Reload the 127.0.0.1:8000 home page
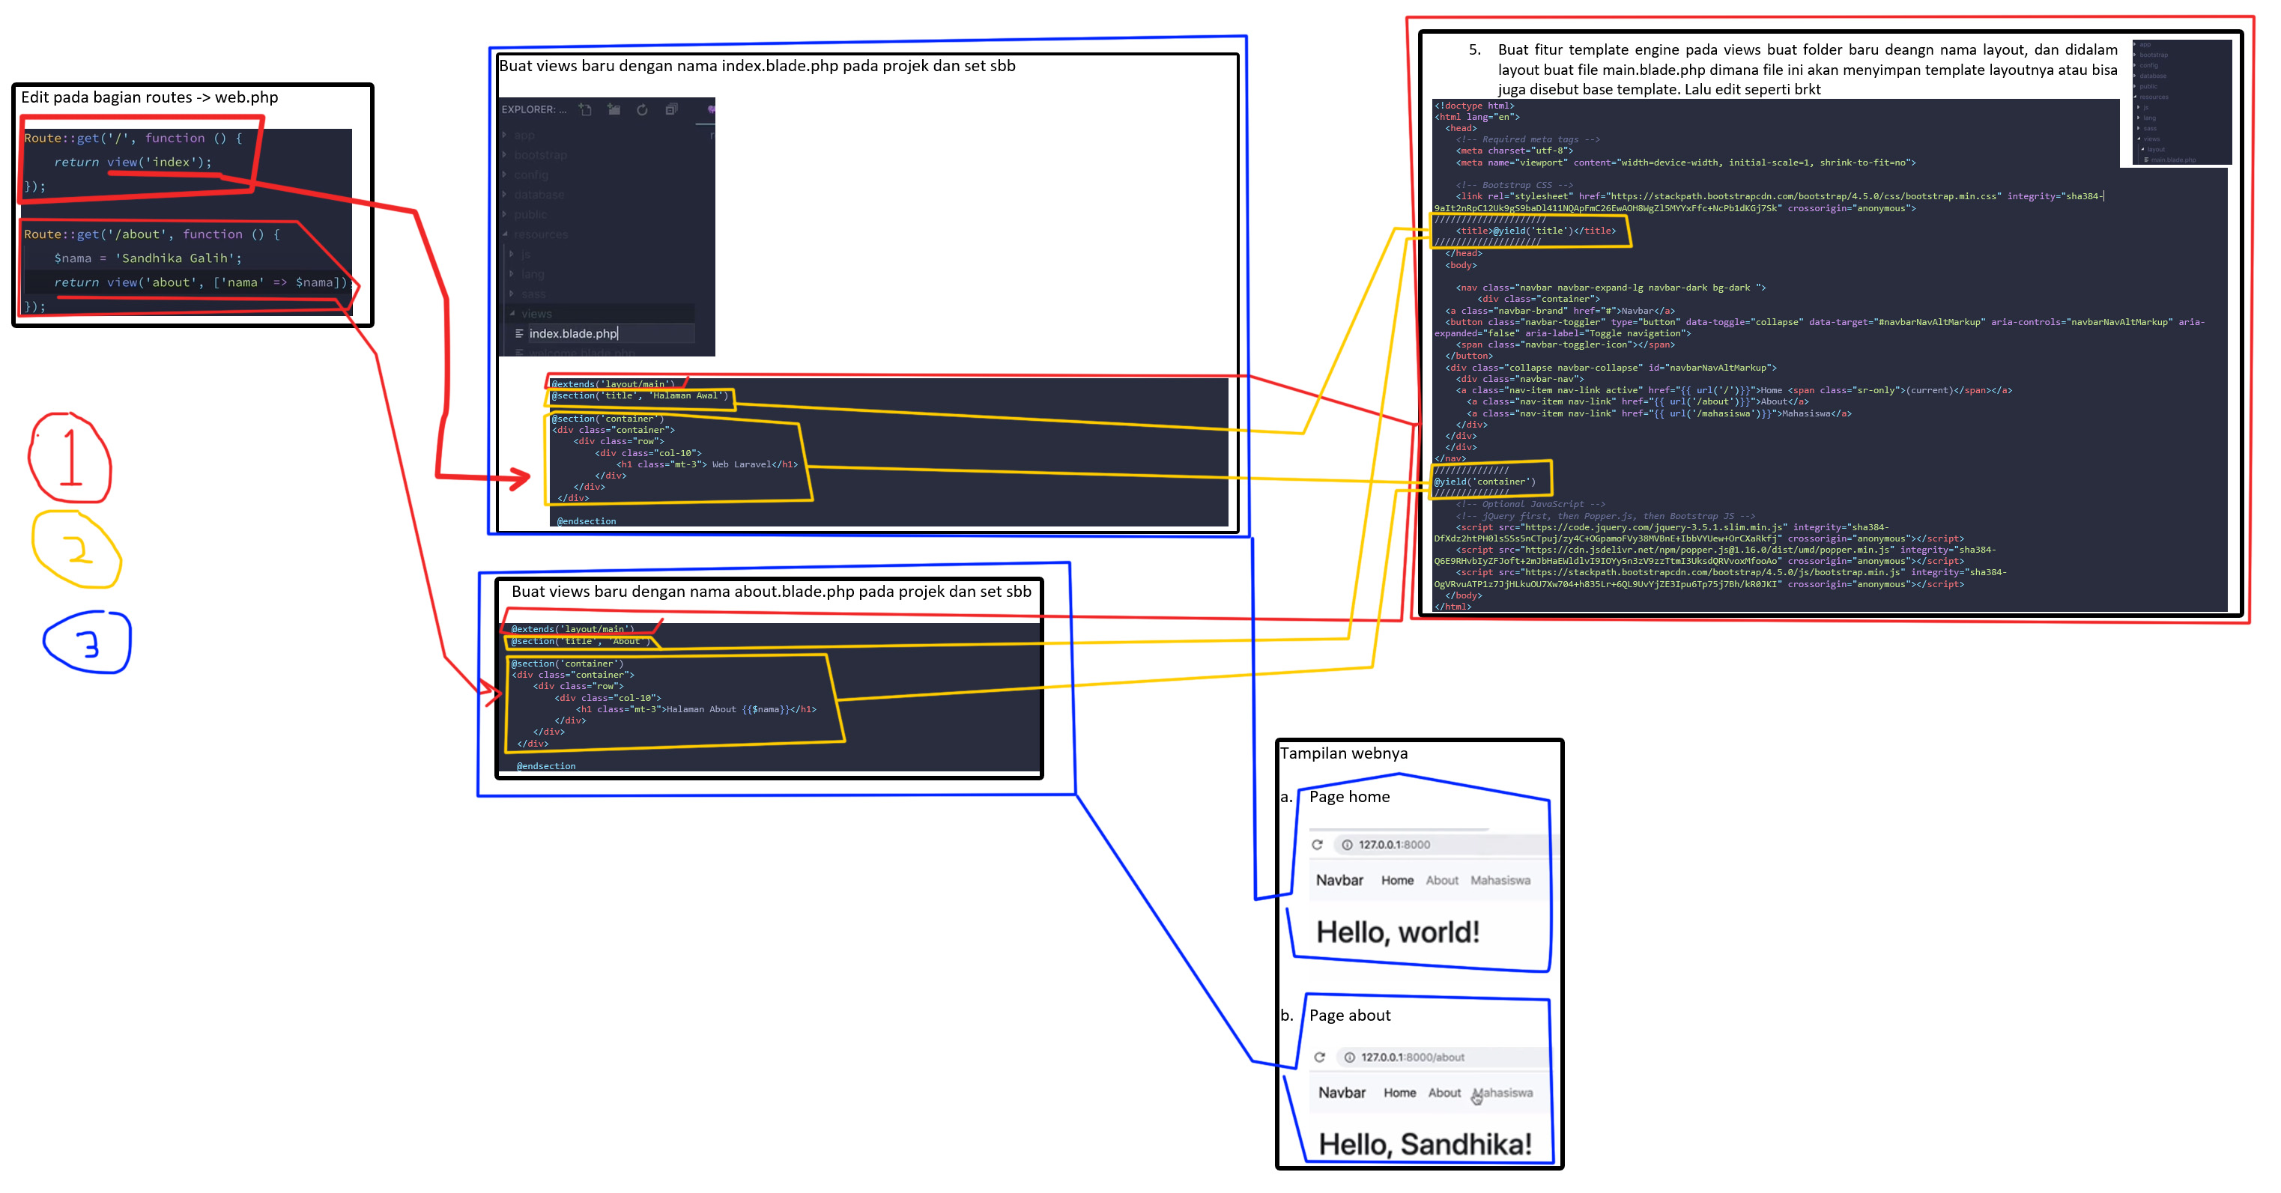This screenshot has height=1193, width=2281. click(1317, 844)
